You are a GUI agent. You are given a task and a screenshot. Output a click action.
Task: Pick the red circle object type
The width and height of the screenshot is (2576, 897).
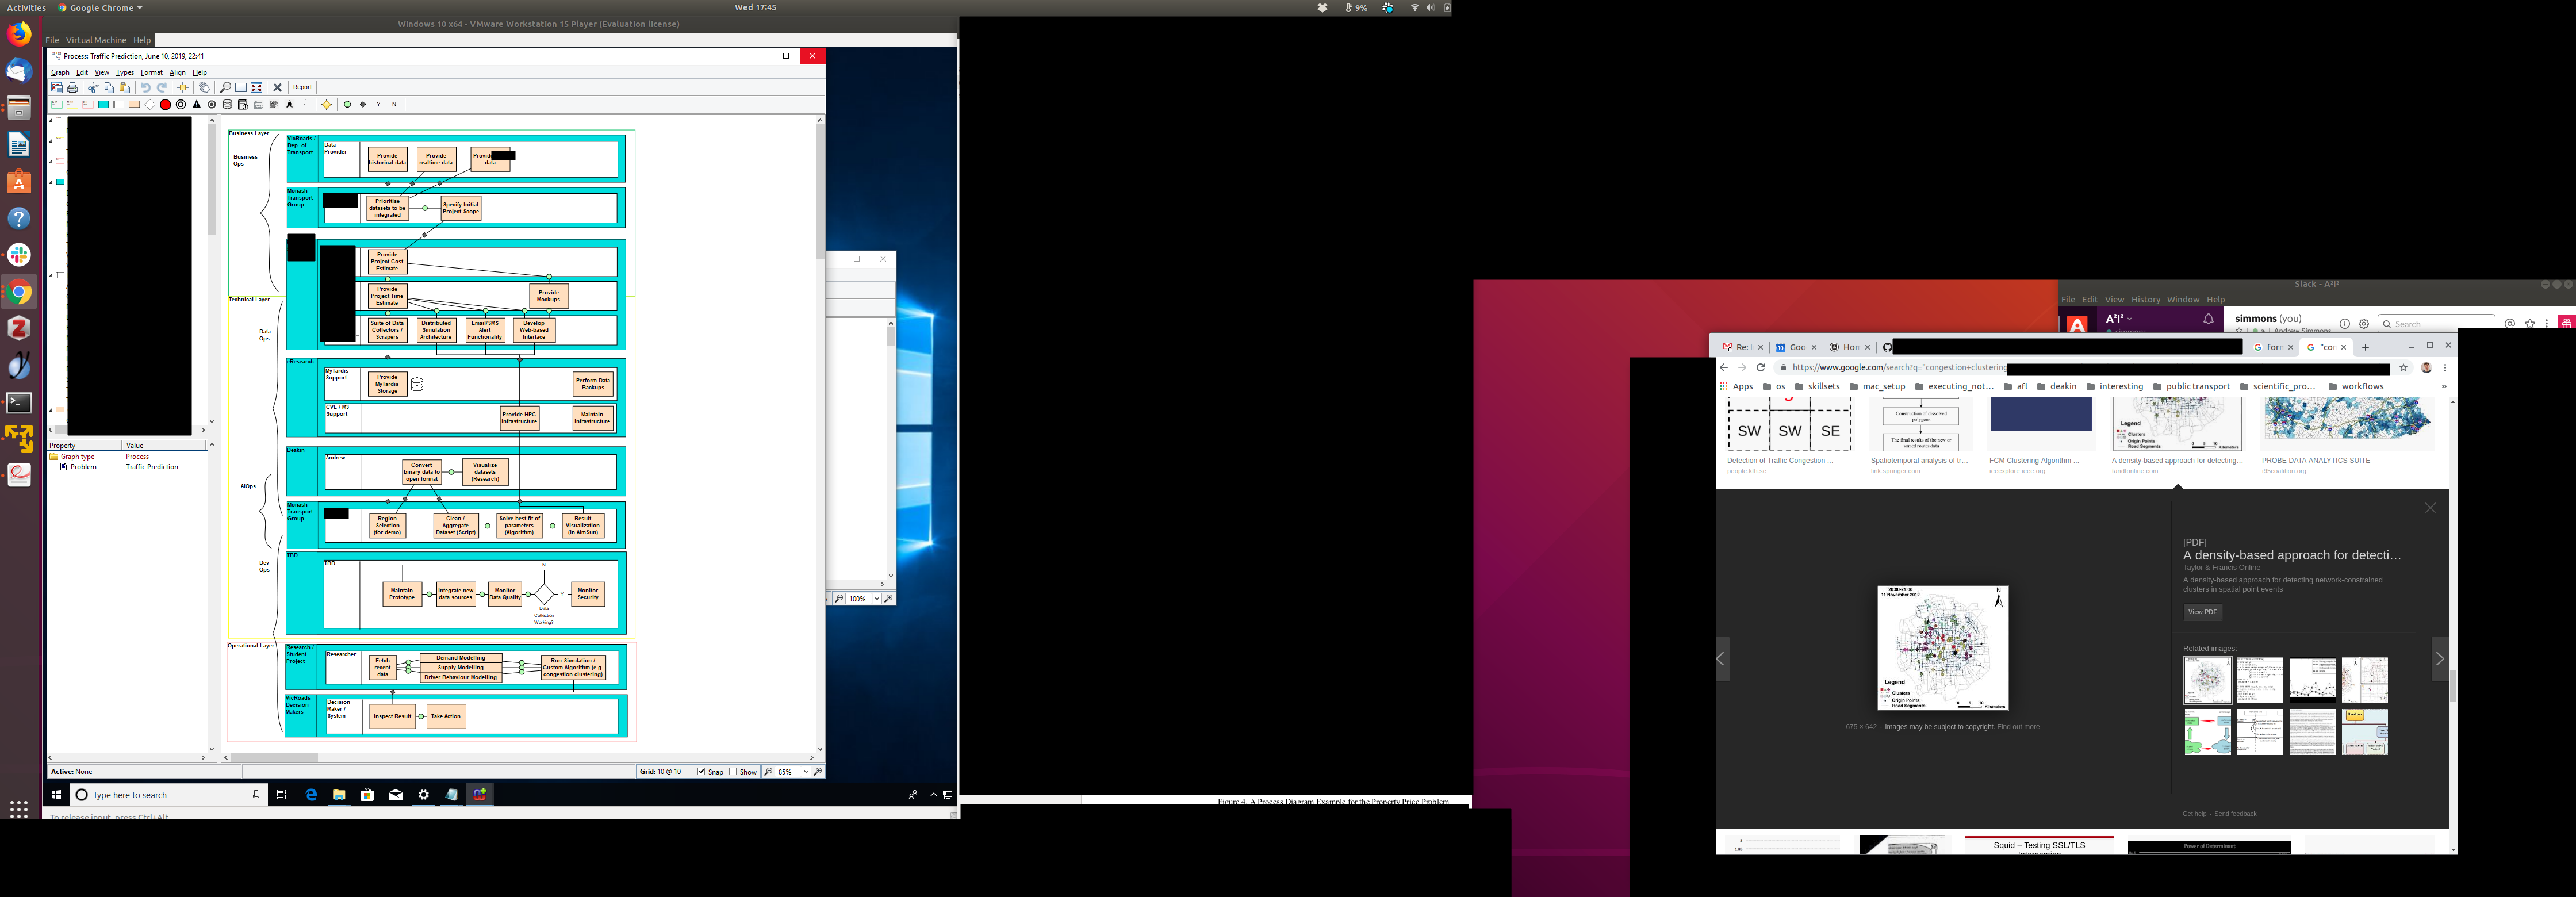pos(165,104)
